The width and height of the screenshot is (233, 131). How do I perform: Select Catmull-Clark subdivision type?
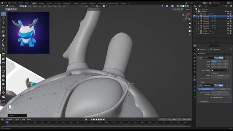click(x=206, y=89)
